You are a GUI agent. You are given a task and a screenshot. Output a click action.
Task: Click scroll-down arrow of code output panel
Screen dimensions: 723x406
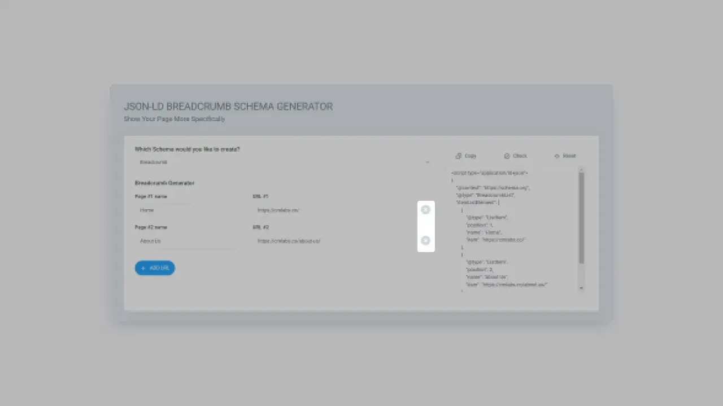click(x=581, y=288)
